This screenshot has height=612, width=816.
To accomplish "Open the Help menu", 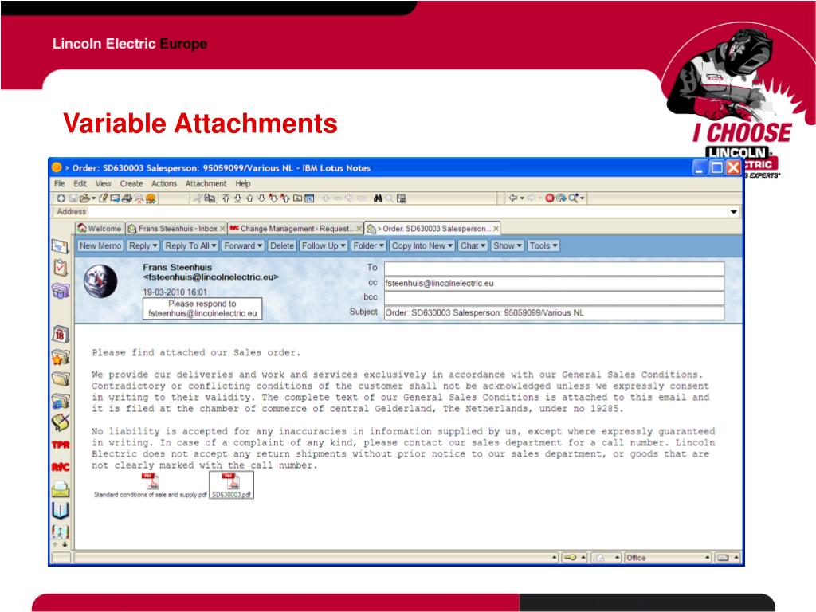I will (243, 184).
